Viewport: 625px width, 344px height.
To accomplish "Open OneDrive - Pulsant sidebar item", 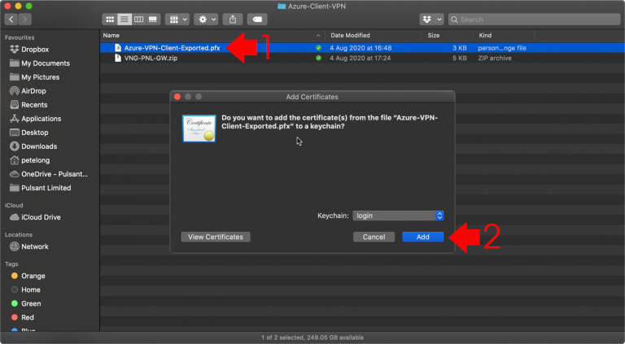I will [55, 174].
